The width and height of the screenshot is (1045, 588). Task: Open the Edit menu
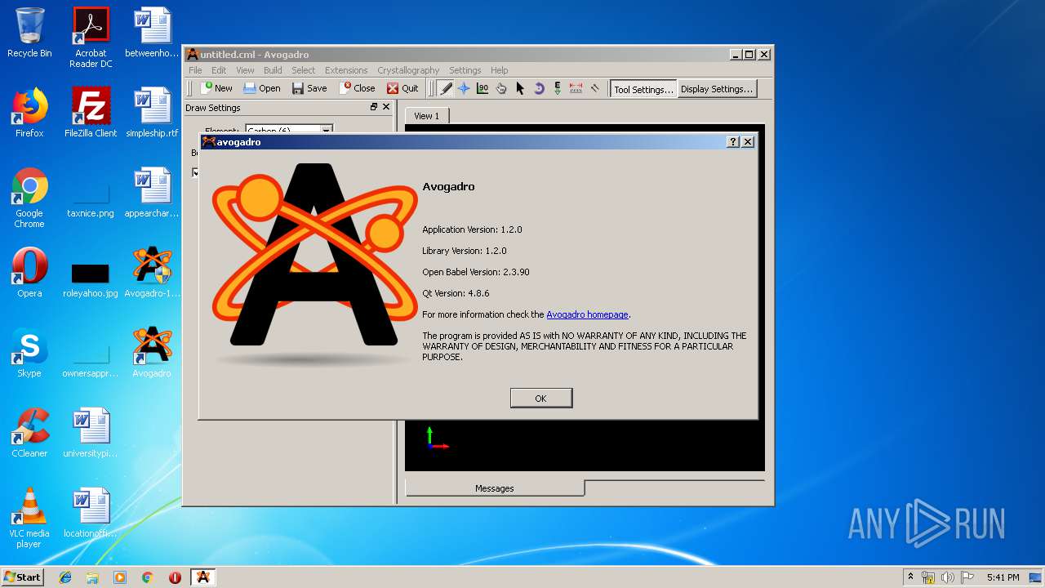click(x=219, y=70)
